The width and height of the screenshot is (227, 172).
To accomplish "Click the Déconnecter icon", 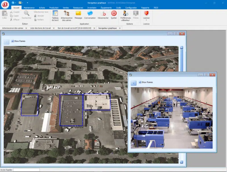I will tap(103, 15).
